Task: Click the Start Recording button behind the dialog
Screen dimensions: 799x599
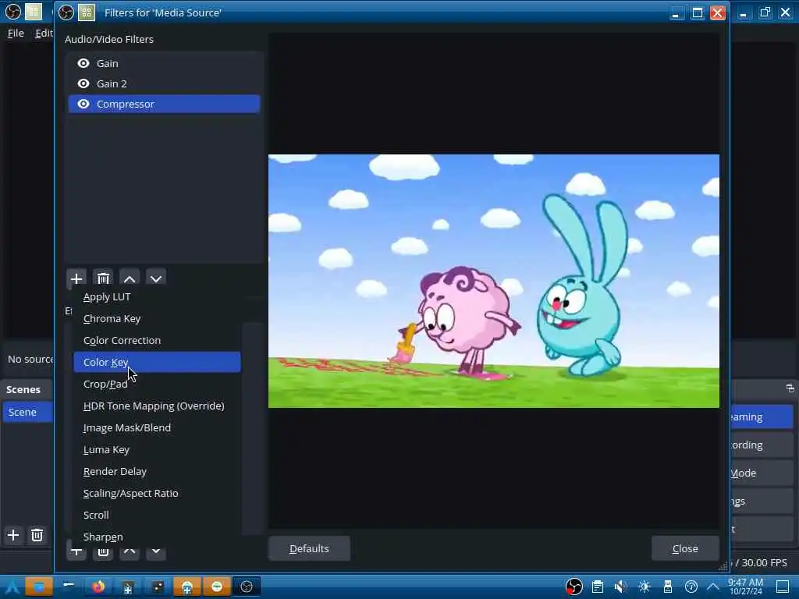Action: [762, 445]
